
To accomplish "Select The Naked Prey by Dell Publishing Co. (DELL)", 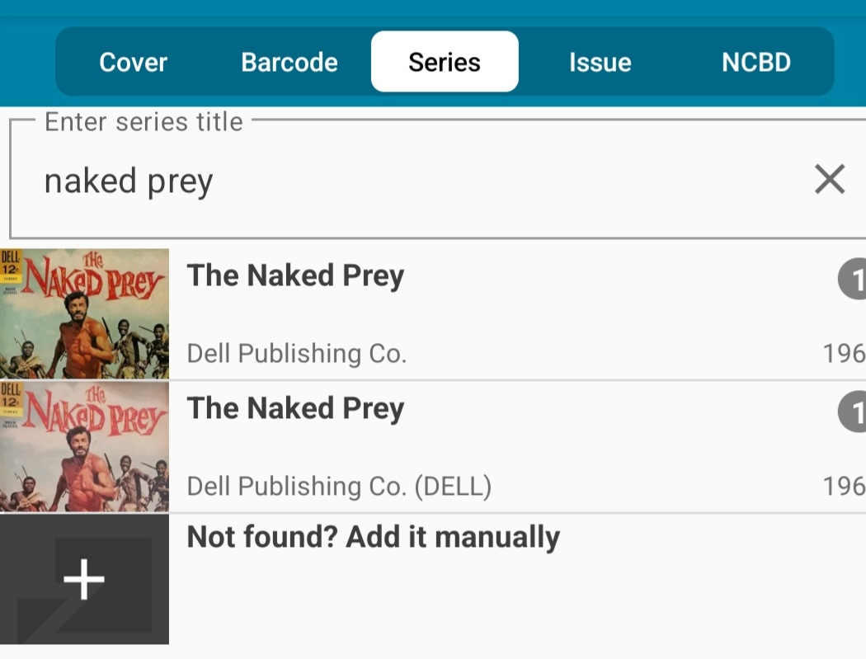I will [433, 446].
